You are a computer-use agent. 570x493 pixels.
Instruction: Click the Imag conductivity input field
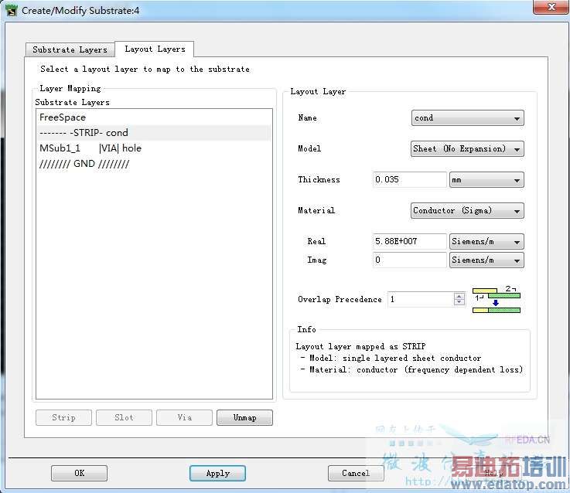coord(410,260)
